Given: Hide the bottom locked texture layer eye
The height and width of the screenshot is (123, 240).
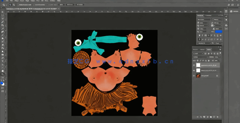Looking at the screenshot, I should (x=194, y=76).
